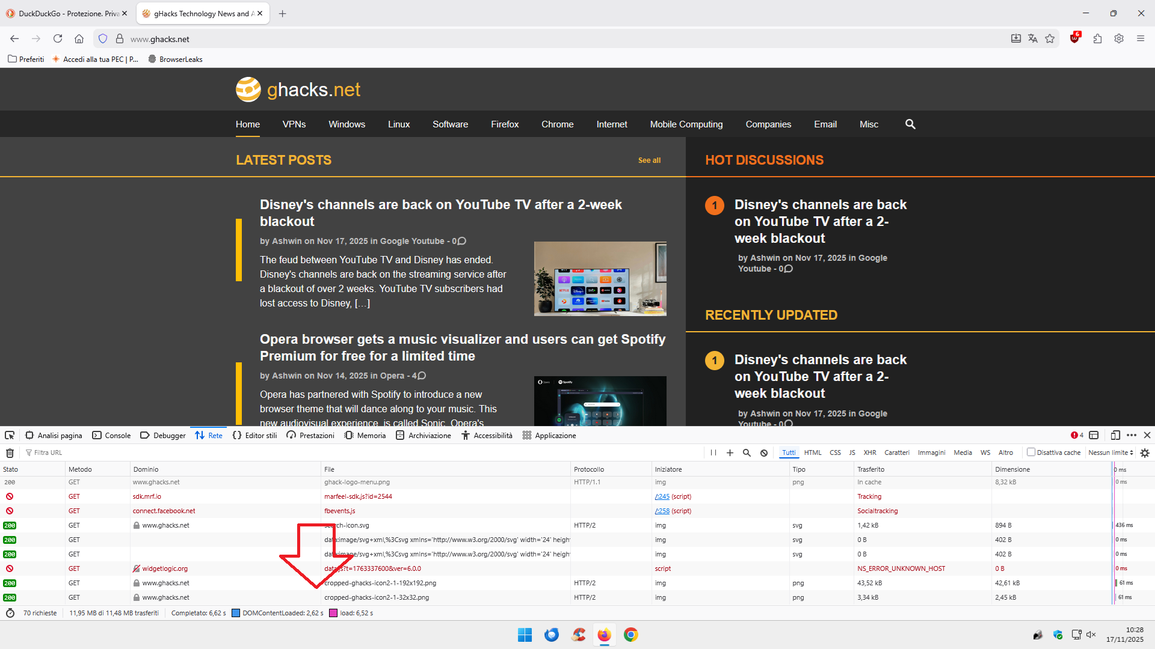Filter requests by JS type
Screen dimensions: 1155x649
click(852, 452)
